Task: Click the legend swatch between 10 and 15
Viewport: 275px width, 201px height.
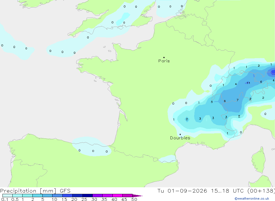Action: click(57, 196)
